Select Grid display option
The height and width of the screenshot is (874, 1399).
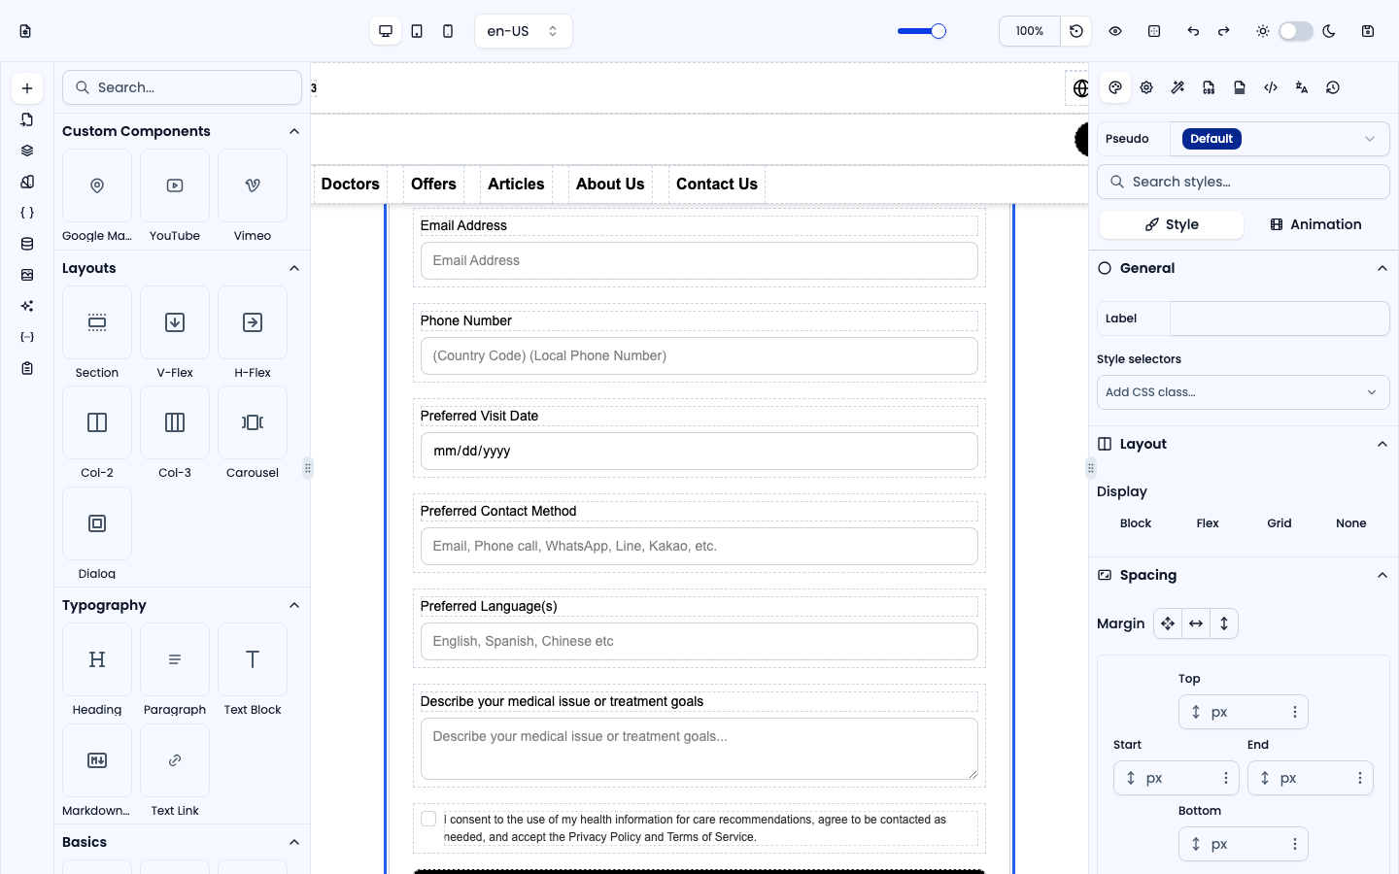tap(1280, 523)
